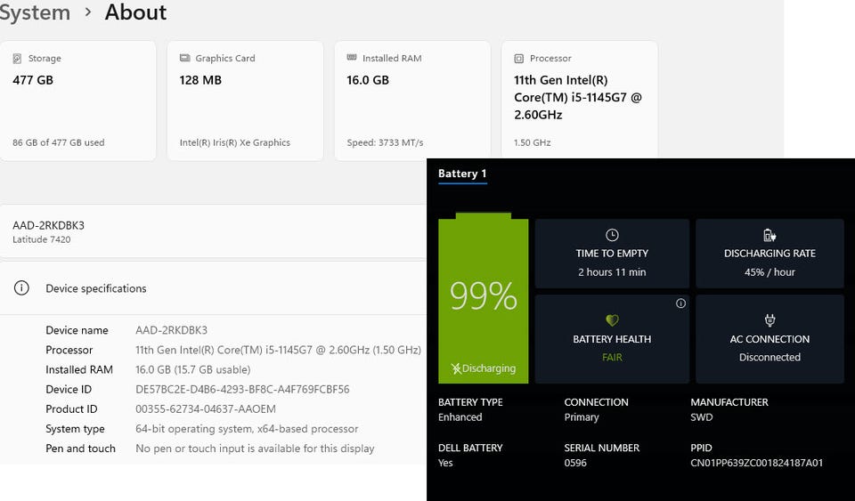Click the Graphics Card icon
The width and height of the screenshot is (855, 501).
click(x=184, y=59)
